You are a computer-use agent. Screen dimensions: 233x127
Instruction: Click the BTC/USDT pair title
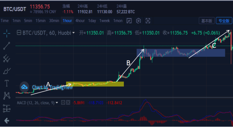[x=15, y=9]
